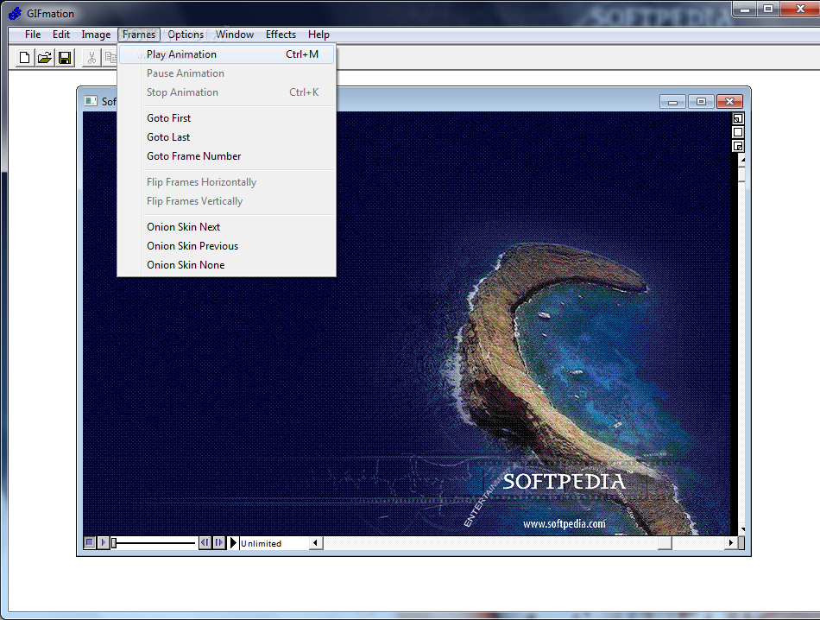This screenshot has height=620, width=820.
Task: Choose Play Animation from the menu
Action: pyautogui.click(x=226, y=54)
